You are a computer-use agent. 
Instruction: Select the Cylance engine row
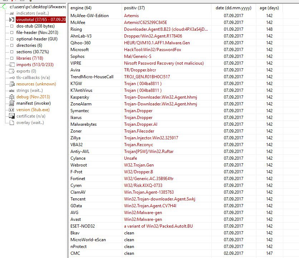[x=176, y=158]
